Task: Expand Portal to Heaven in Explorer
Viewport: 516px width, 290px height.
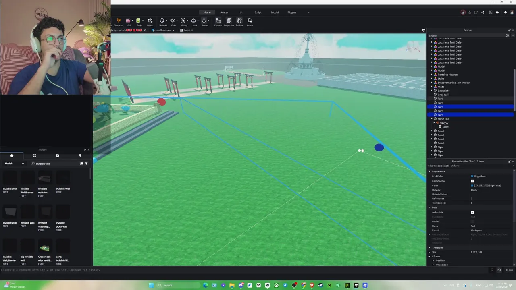Action: (x=432, y=75)
